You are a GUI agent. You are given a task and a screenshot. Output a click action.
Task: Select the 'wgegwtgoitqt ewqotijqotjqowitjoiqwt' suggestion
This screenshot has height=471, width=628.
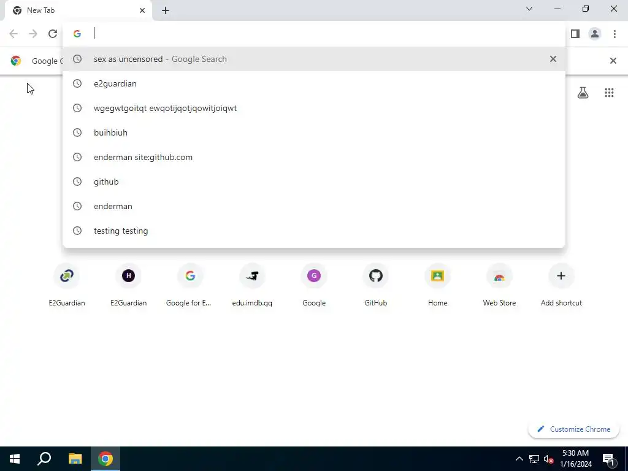(x=314, y=108)
